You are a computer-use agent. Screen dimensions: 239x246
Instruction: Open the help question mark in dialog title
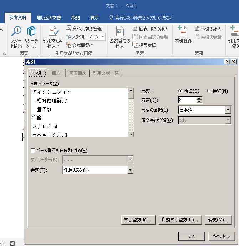tap(227, 62)
